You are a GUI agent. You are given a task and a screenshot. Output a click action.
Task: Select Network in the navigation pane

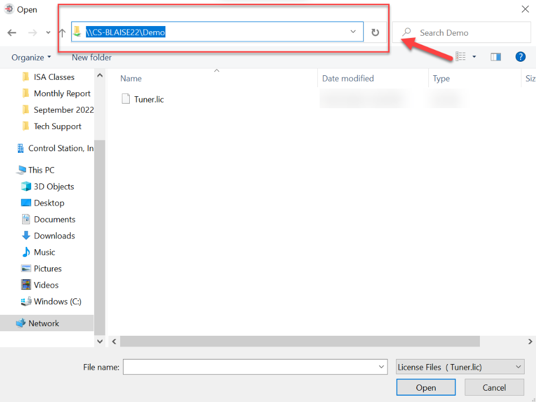click(x=47, y=323)
